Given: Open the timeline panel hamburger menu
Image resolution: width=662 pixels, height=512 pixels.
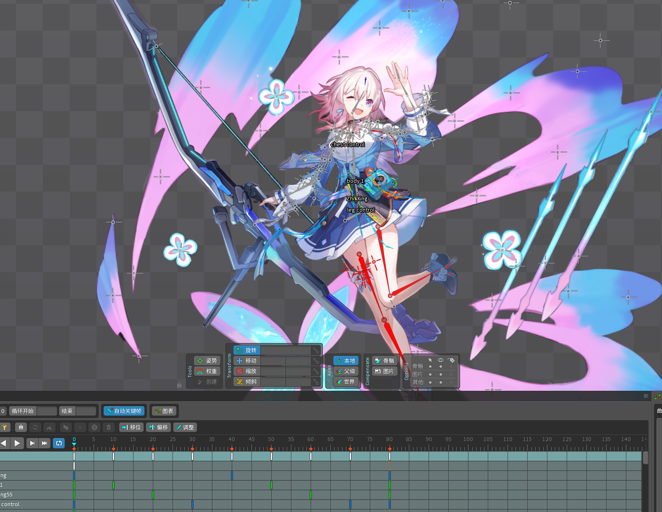Looking at the screenshot, I should 646,396.
